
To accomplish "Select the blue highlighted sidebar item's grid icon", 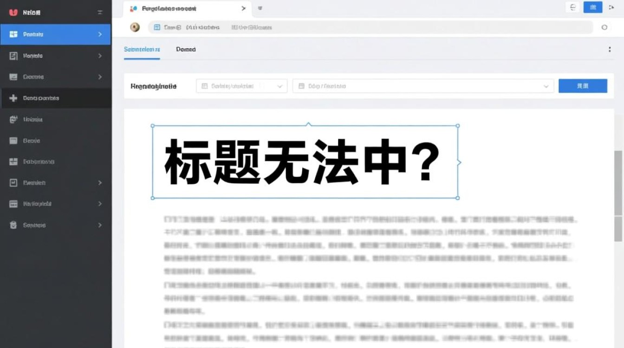I will pos(13,34).
